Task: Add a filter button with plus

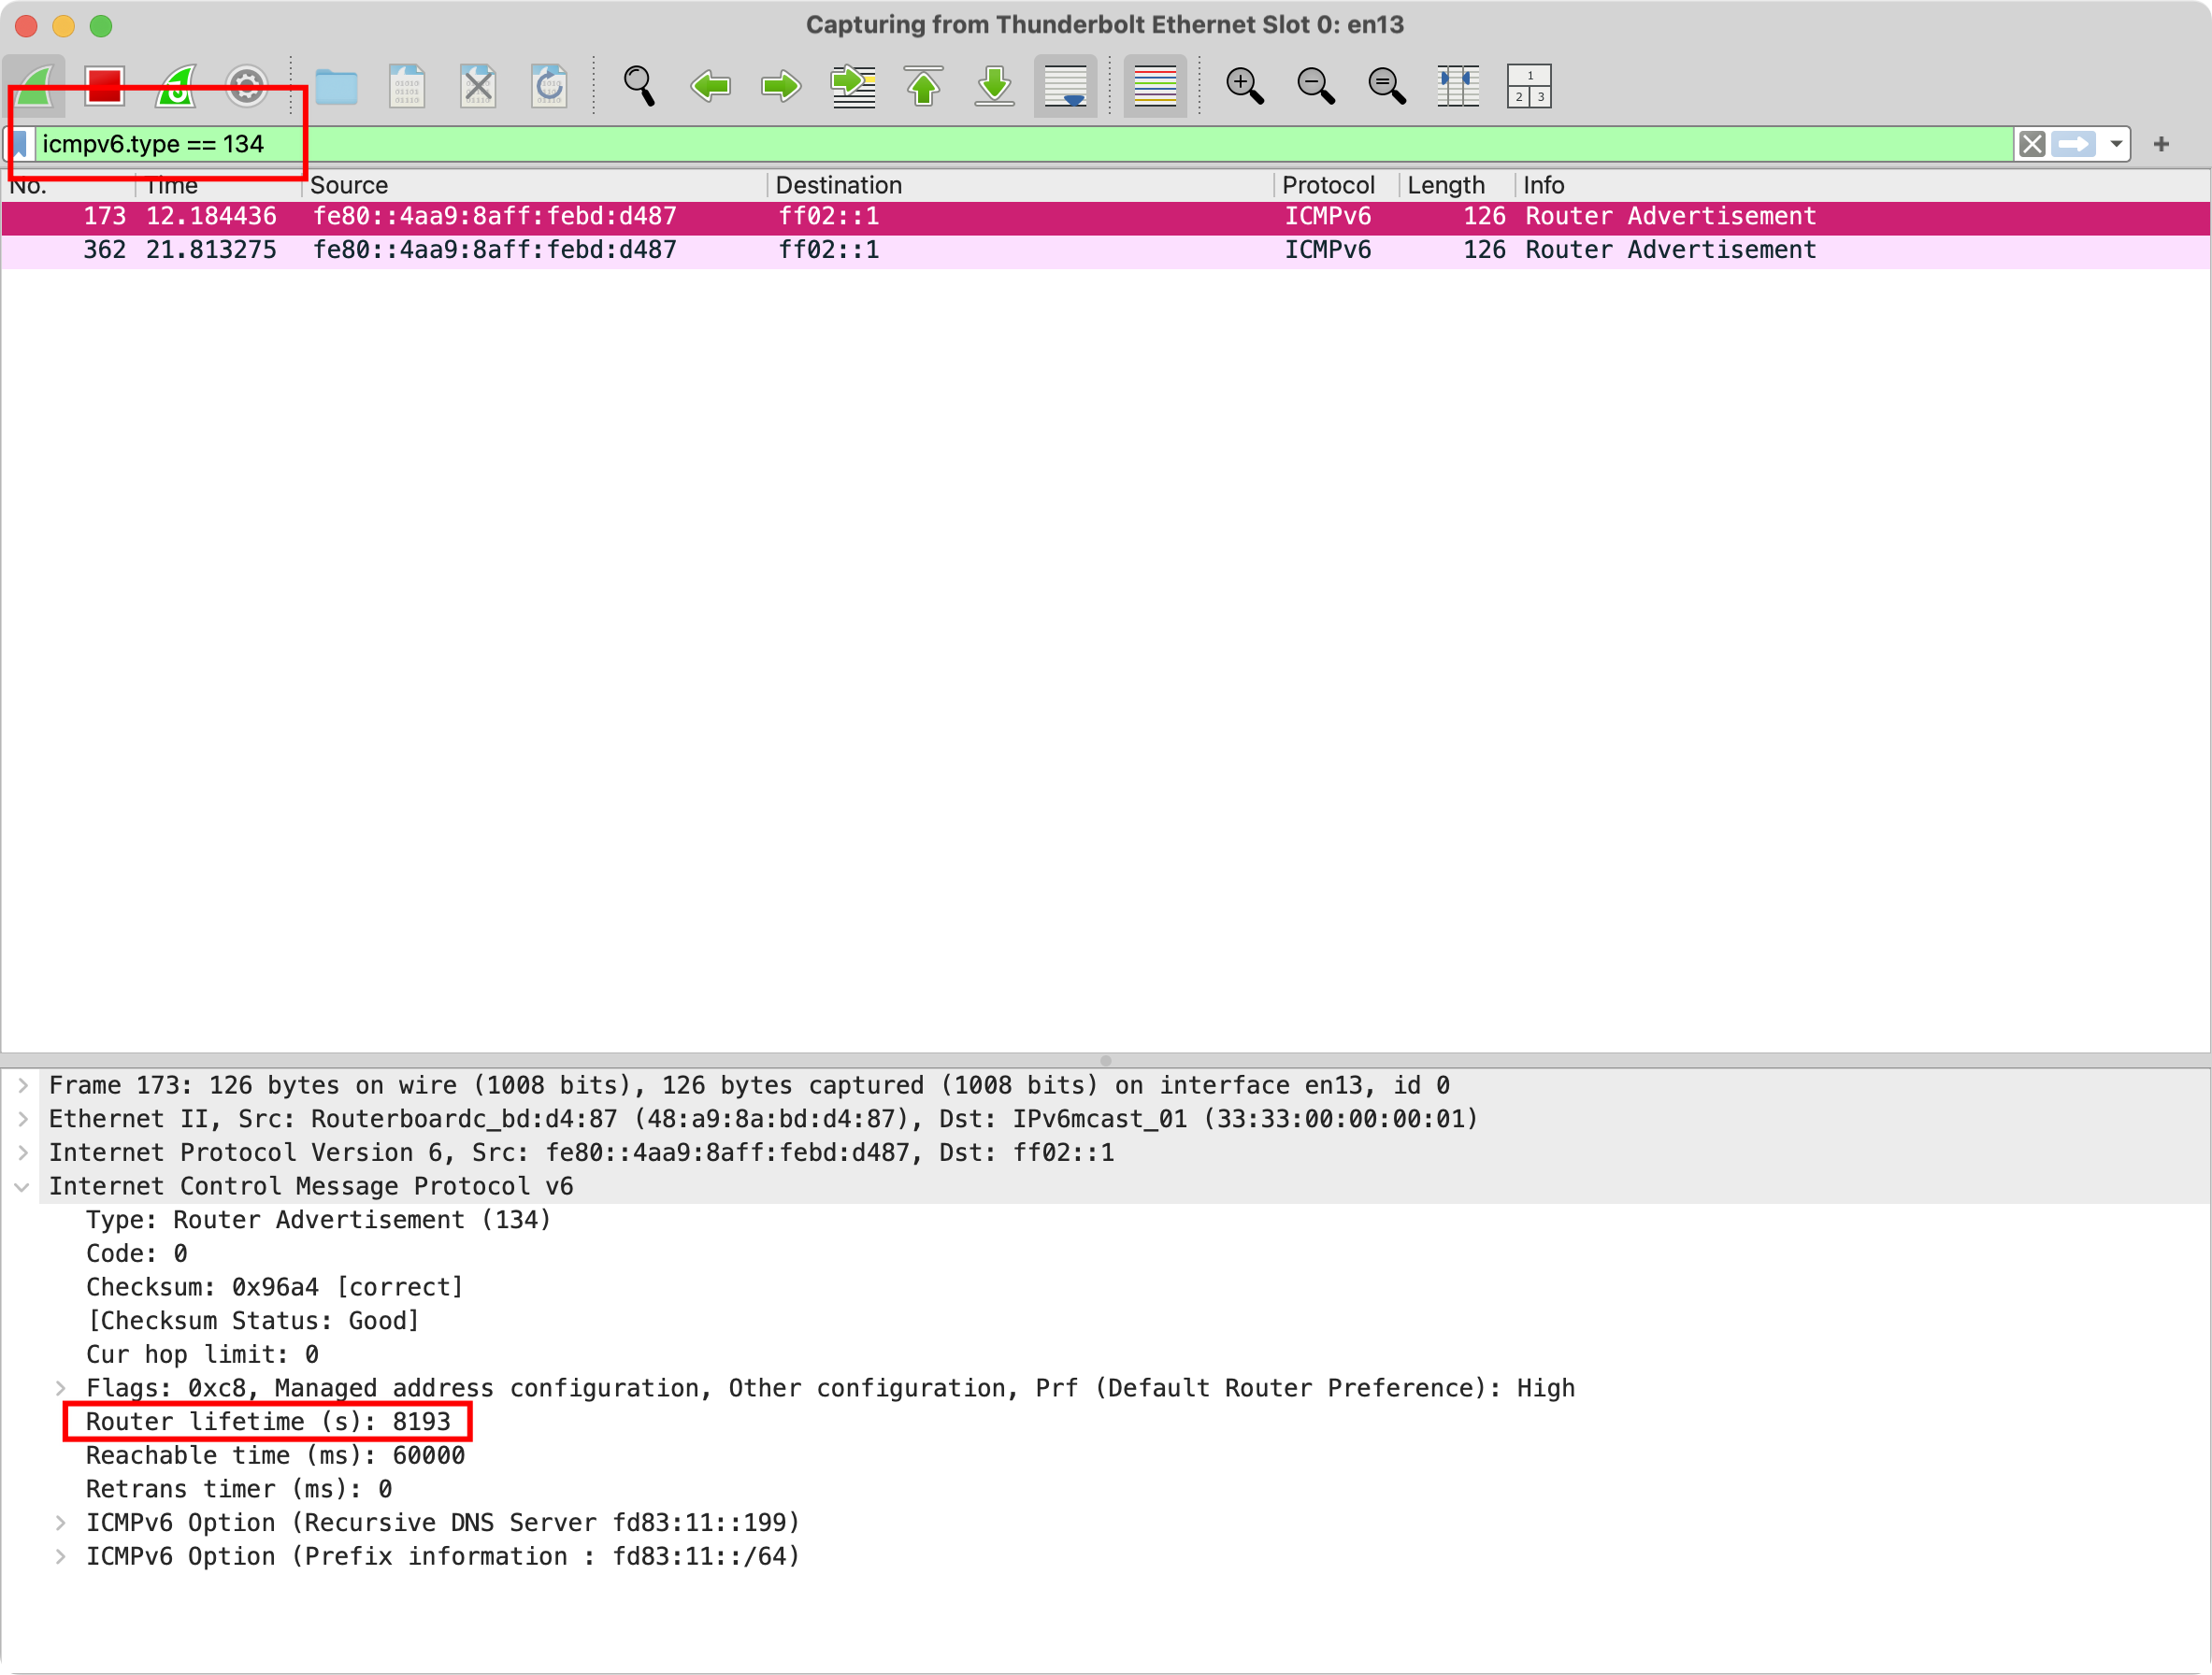Action: [x=2161, y=144]
